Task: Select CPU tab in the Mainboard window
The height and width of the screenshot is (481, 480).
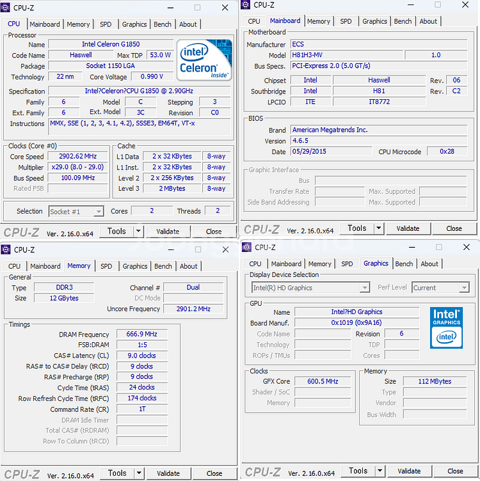Action: (254, 21)
